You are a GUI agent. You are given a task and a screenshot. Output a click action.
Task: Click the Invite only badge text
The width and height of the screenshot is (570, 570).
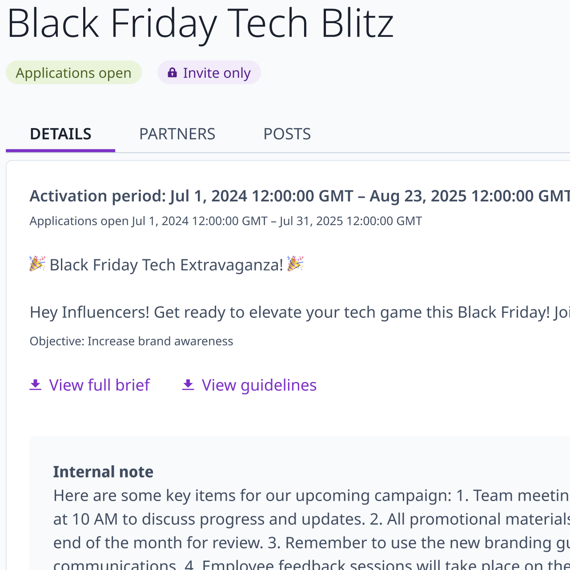pos(217,73)
